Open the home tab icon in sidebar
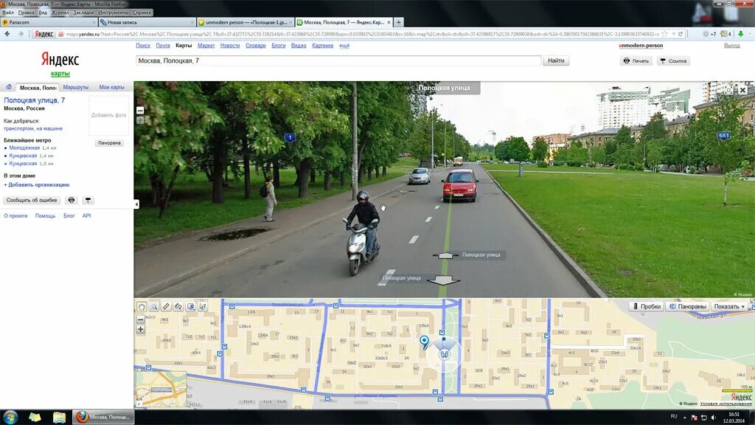 coord(9,87)
